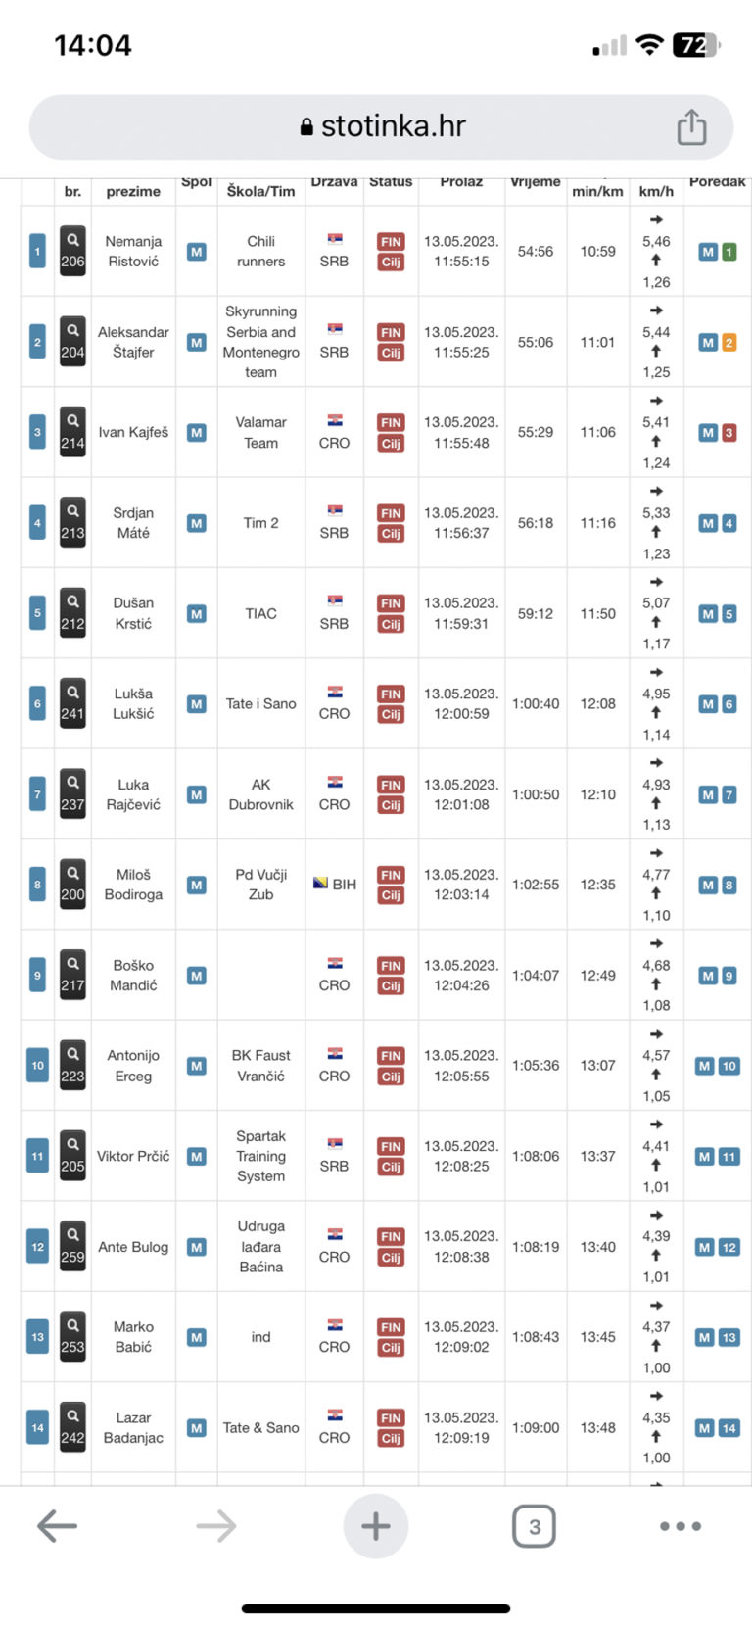Open magnifier details for bib 206
Viewport: 752px width, 1628px height.
click(x=72, y=252)
